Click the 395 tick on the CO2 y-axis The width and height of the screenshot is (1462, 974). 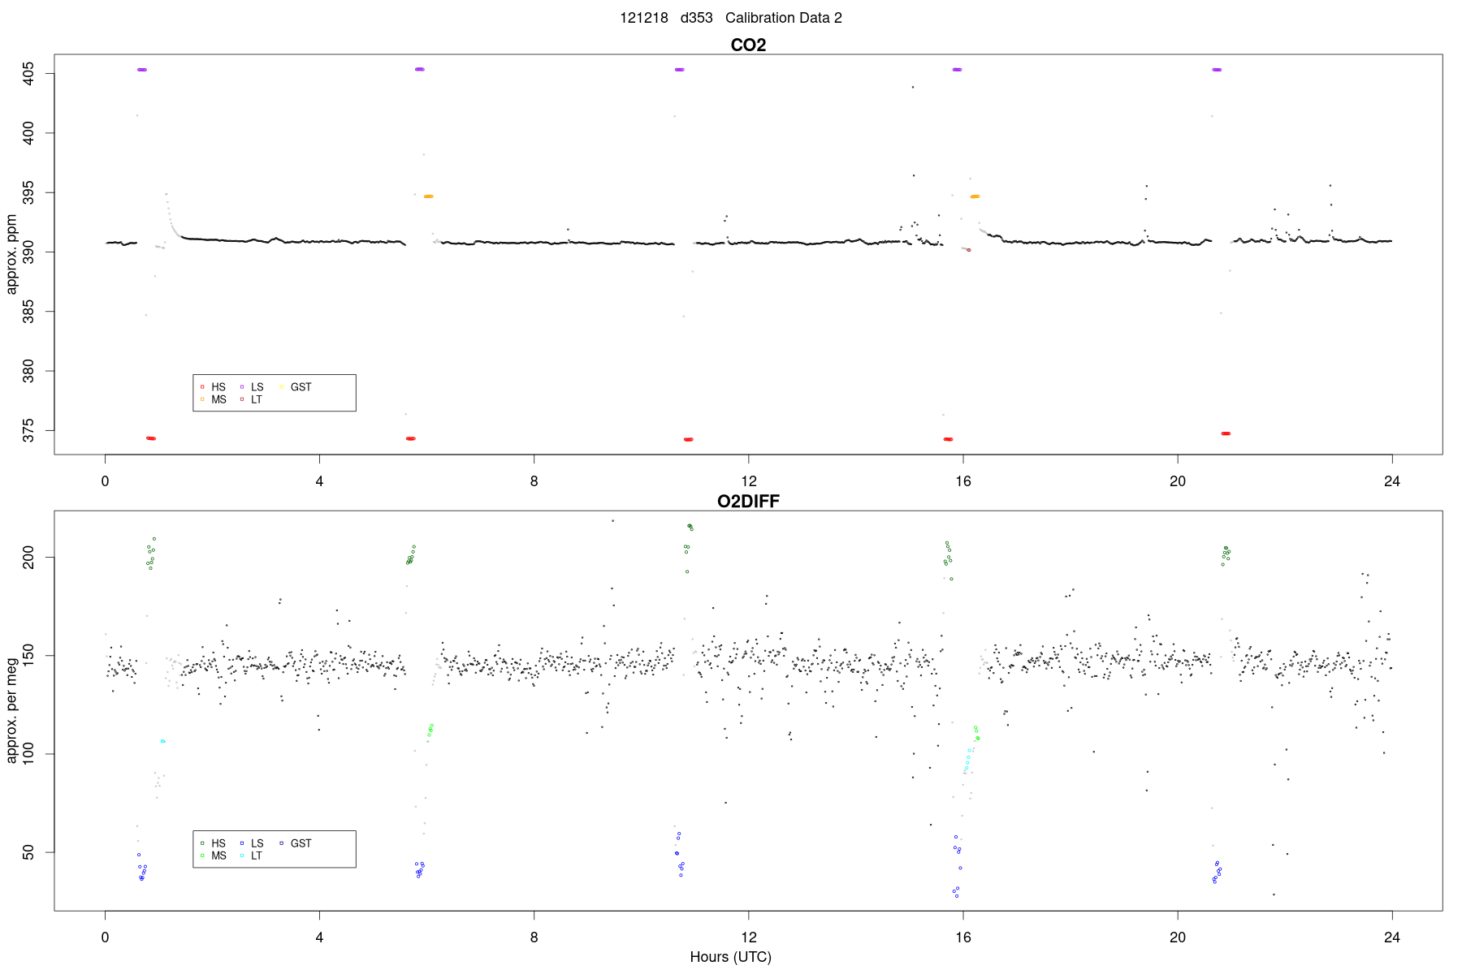click(x=28, y=193)
